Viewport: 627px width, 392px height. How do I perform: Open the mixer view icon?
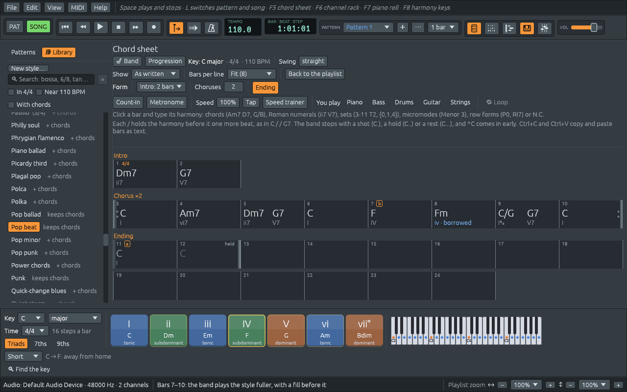(544, 28)
